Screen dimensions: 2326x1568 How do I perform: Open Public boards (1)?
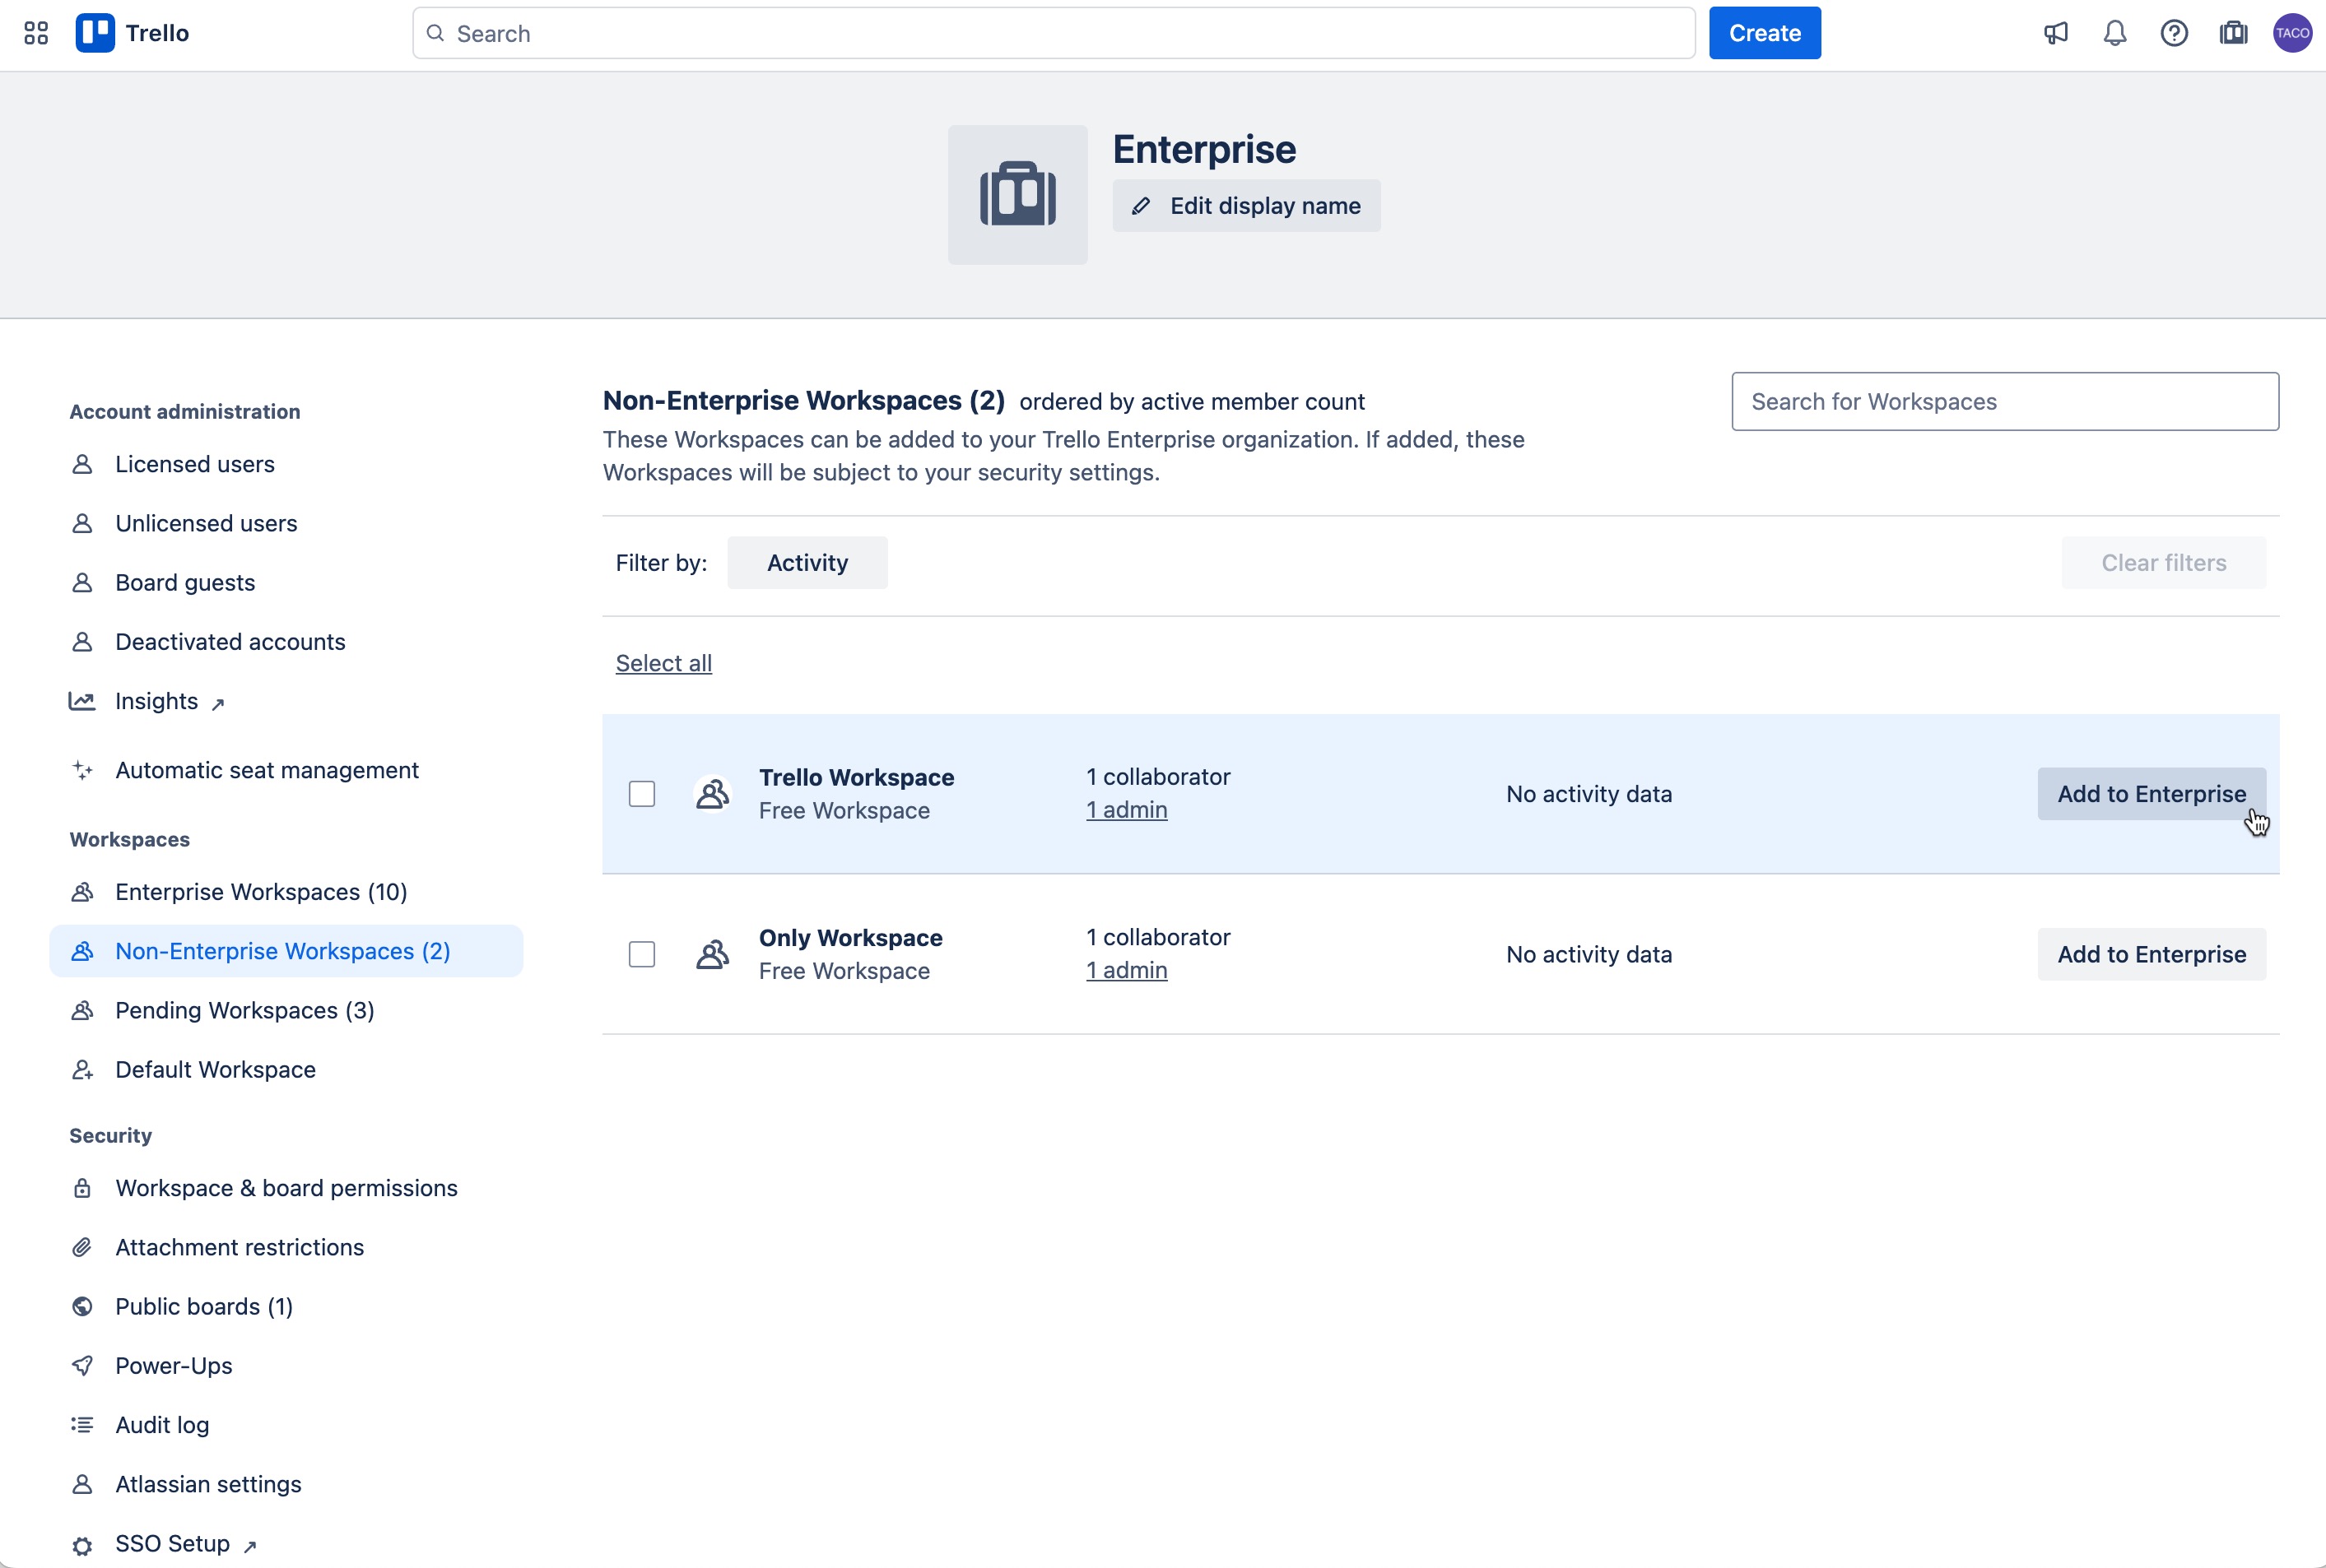click(x=204, y=1306)
